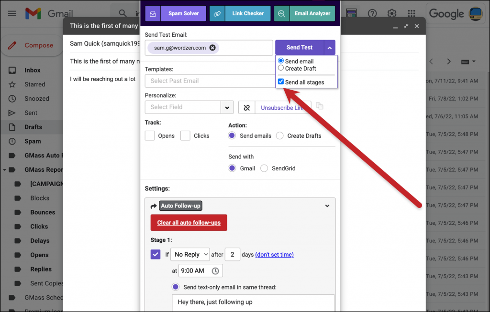Click the unsubscribe link icon beside Personalize
490x312 pixels.
tap(247, 107)
